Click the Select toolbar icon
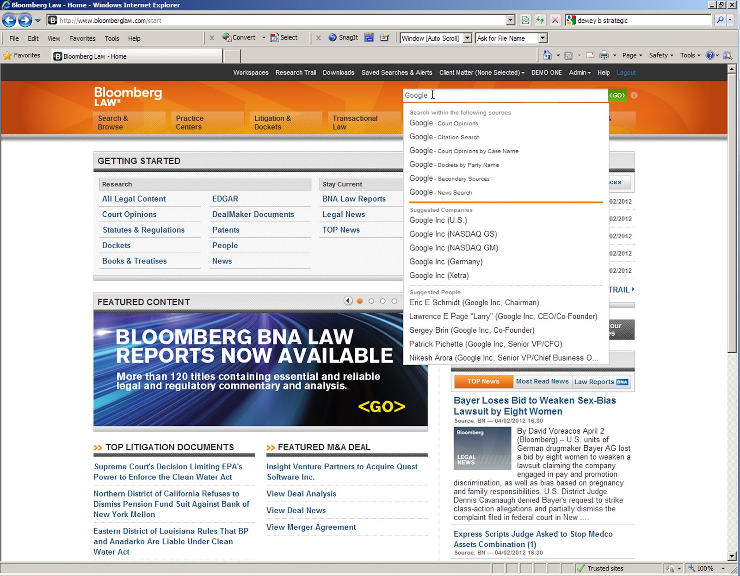Image resolution: width=740 pixels, height=576 pixels. coord(284,37)
